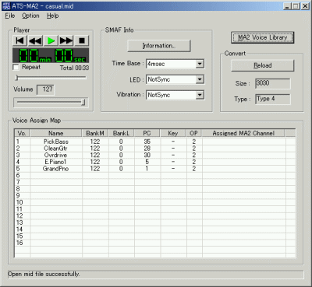The width and height of the screenshot is (312, 287).
Task: Click the Total 00:33 time label
Action: [x=74, y=68]
